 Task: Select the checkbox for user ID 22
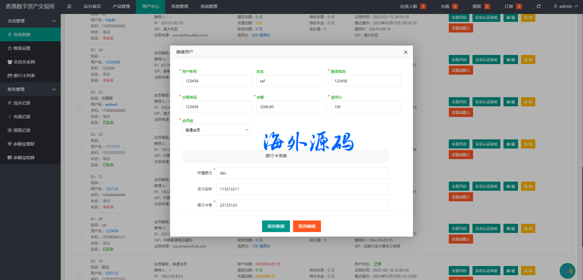(79, 150)
